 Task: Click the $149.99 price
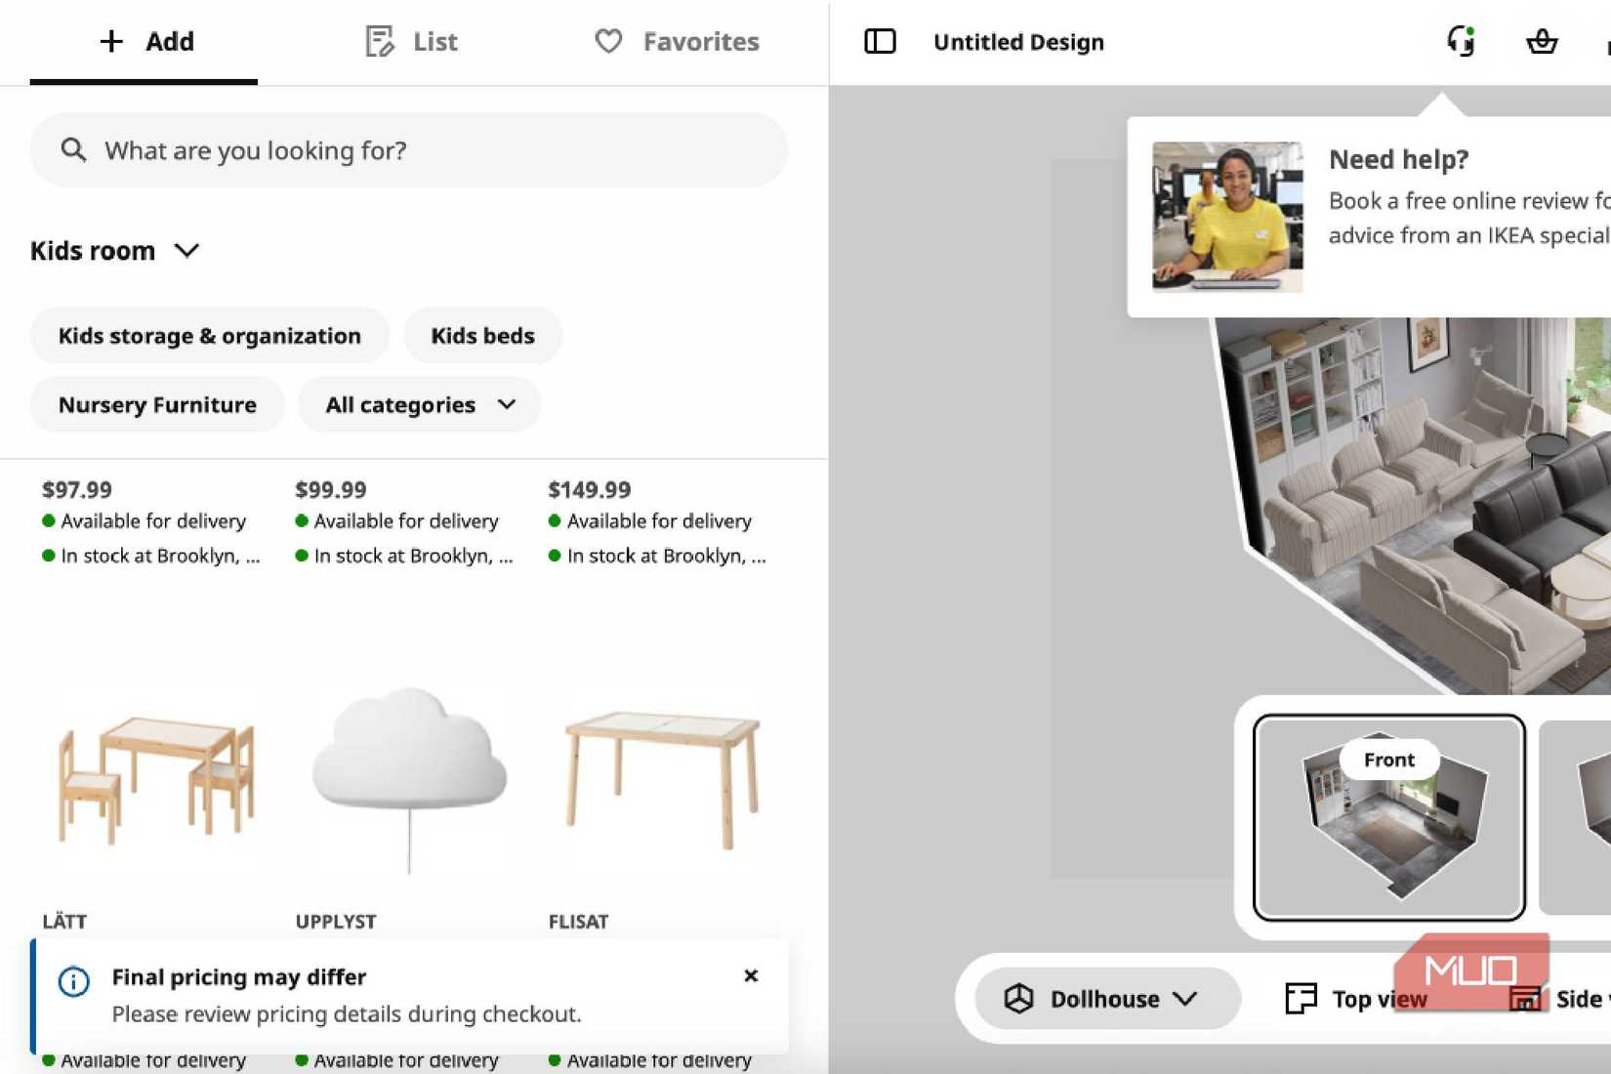tap(590, 489)
